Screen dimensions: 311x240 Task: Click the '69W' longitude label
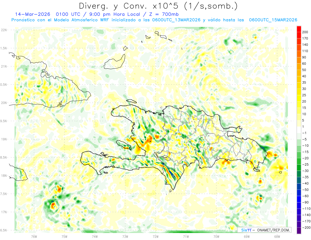246,236
